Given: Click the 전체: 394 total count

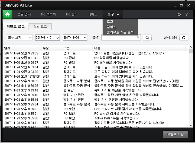Looking at the screenshot, I should point(170,37).
